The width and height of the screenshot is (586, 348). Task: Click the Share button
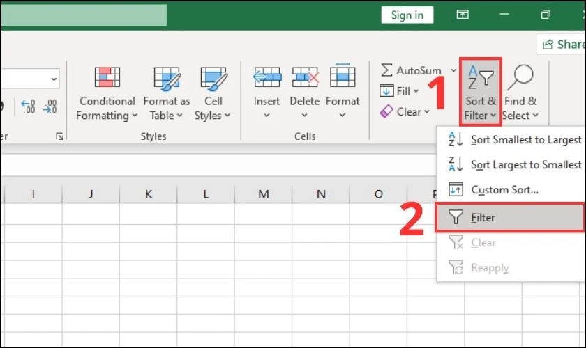click(x=562, y=44)
